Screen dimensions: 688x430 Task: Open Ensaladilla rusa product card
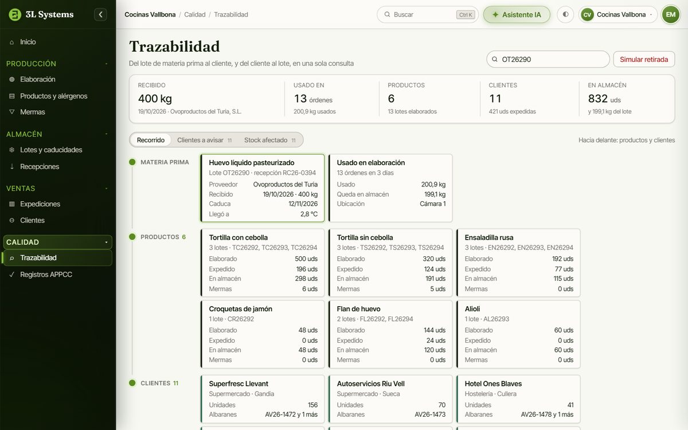518,263
